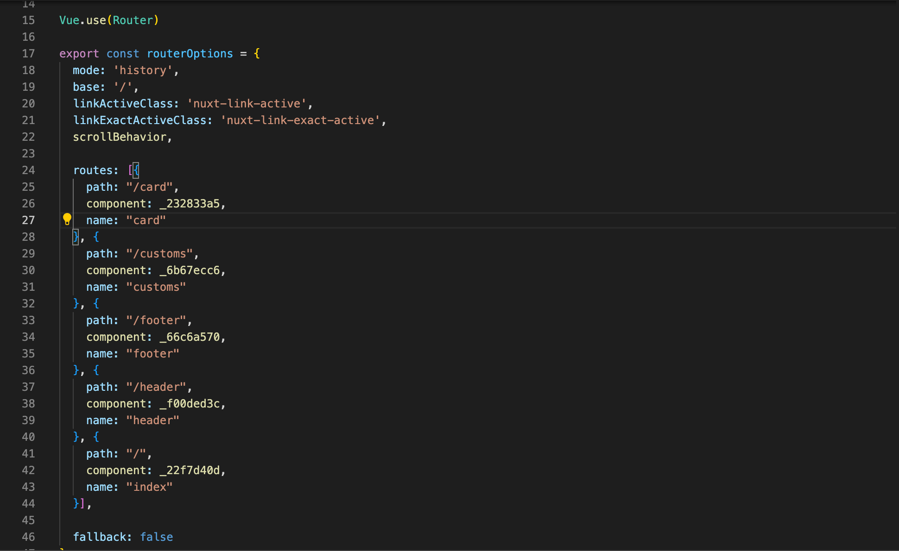Click the scrollBehavior property
899x551 pixels.
[120, 137]
